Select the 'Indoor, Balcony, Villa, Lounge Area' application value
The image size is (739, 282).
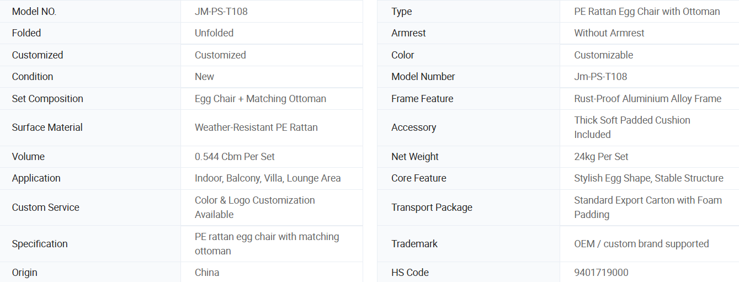(268, 178)
